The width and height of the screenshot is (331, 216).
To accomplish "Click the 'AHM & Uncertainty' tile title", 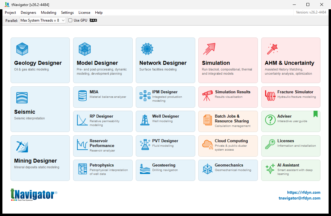I will point(289,63).
